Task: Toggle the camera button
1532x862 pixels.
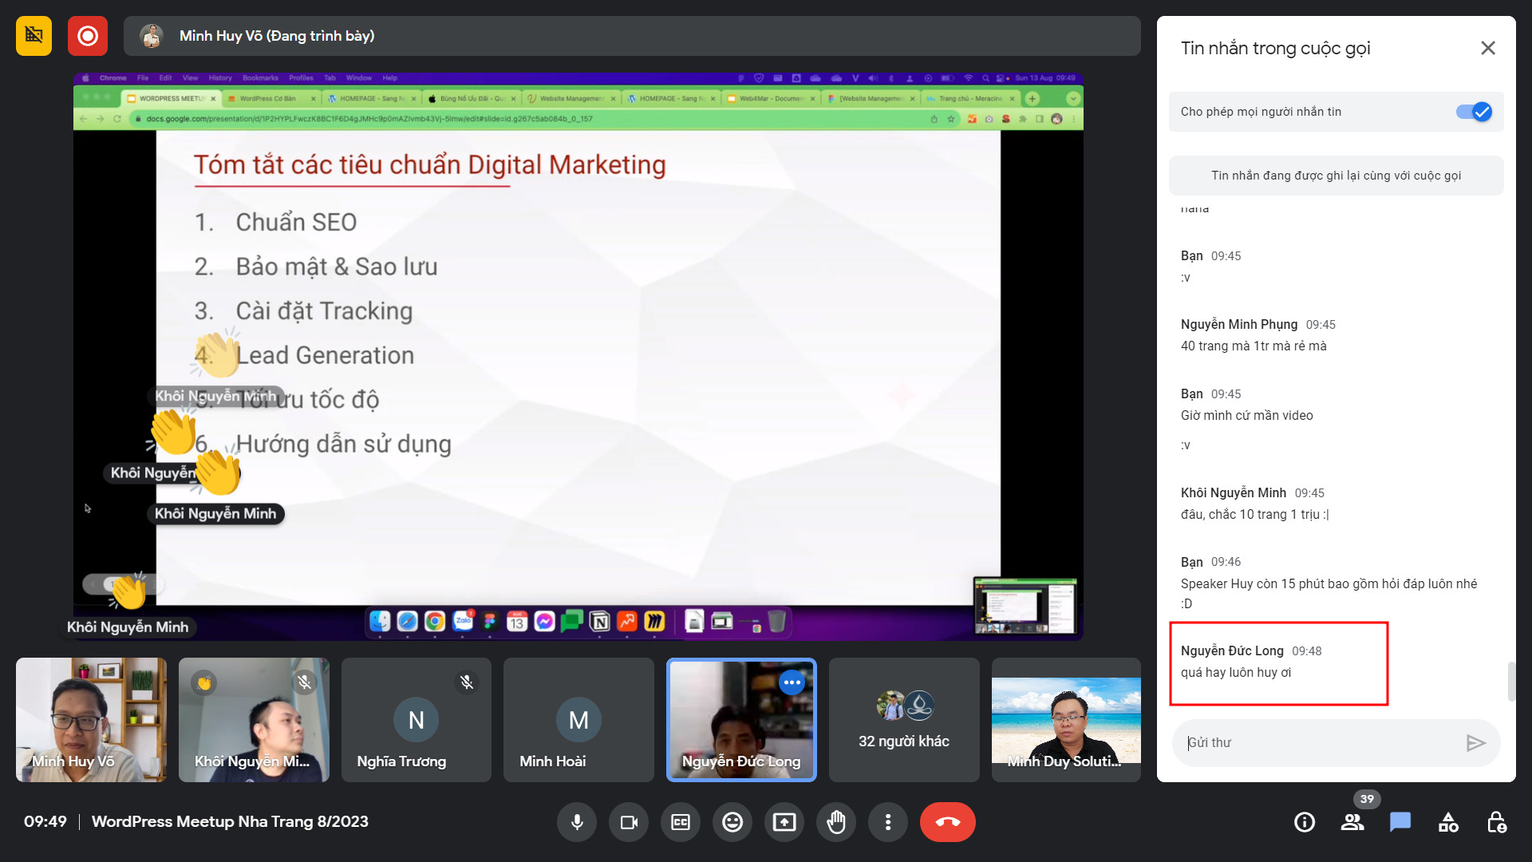Action: pos(629,822)
